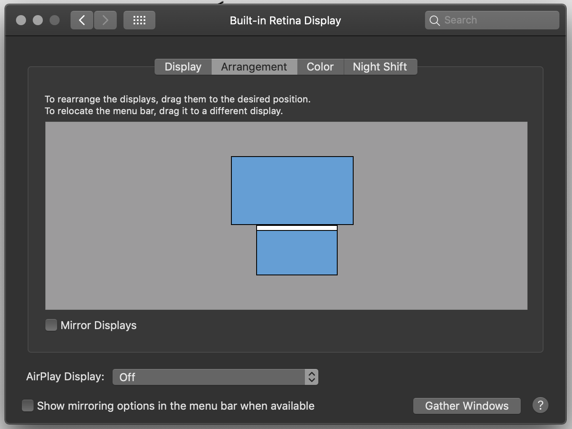Toggle Show mirroring options in menu bar
This screenshot has height=429, width=572.
coord(28,406)
